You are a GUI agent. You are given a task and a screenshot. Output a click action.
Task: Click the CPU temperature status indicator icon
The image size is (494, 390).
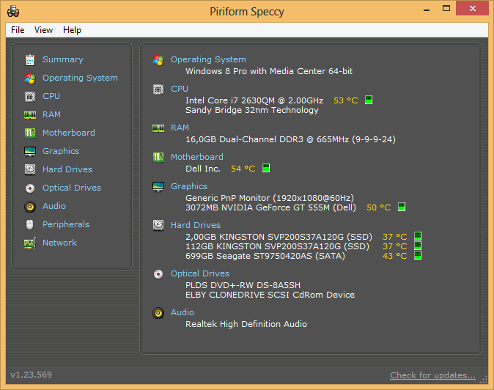coord(369,100)
